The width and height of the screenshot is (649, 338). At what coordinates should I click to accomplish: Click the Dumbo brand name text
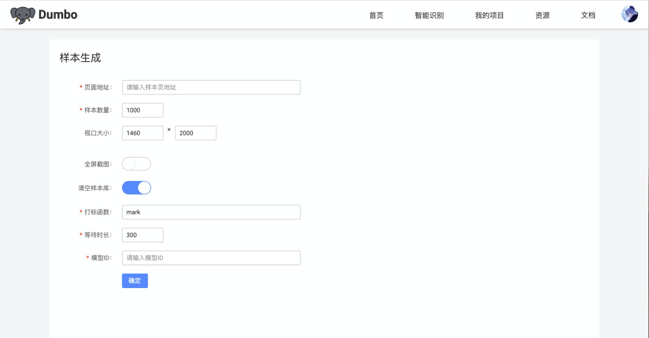[x=58, y=15]
